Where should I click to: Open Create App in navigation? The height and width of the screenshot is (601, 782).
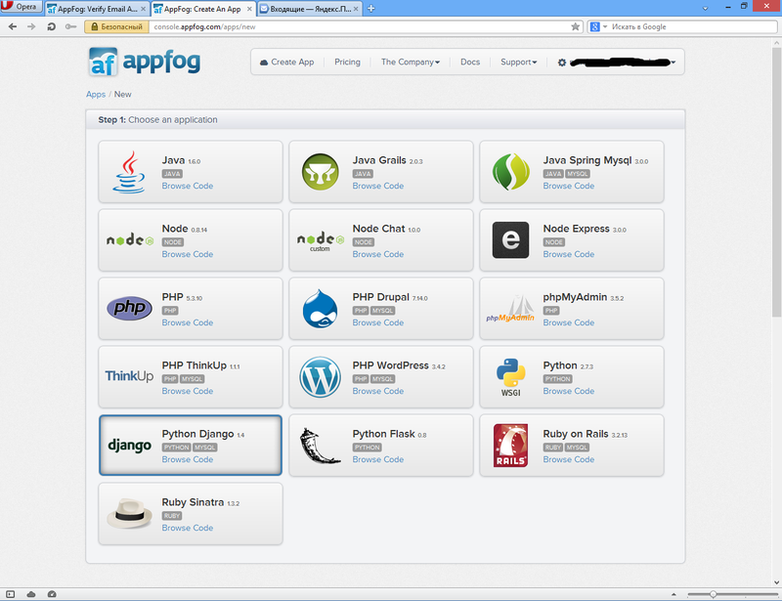(286, 62)
